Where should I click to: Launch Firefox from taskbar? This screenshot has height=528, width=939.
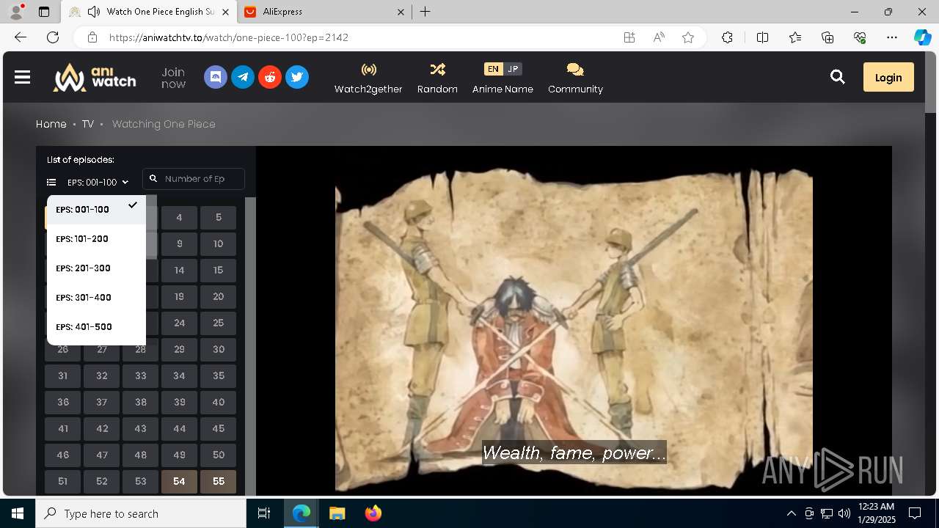coord(373,513)
